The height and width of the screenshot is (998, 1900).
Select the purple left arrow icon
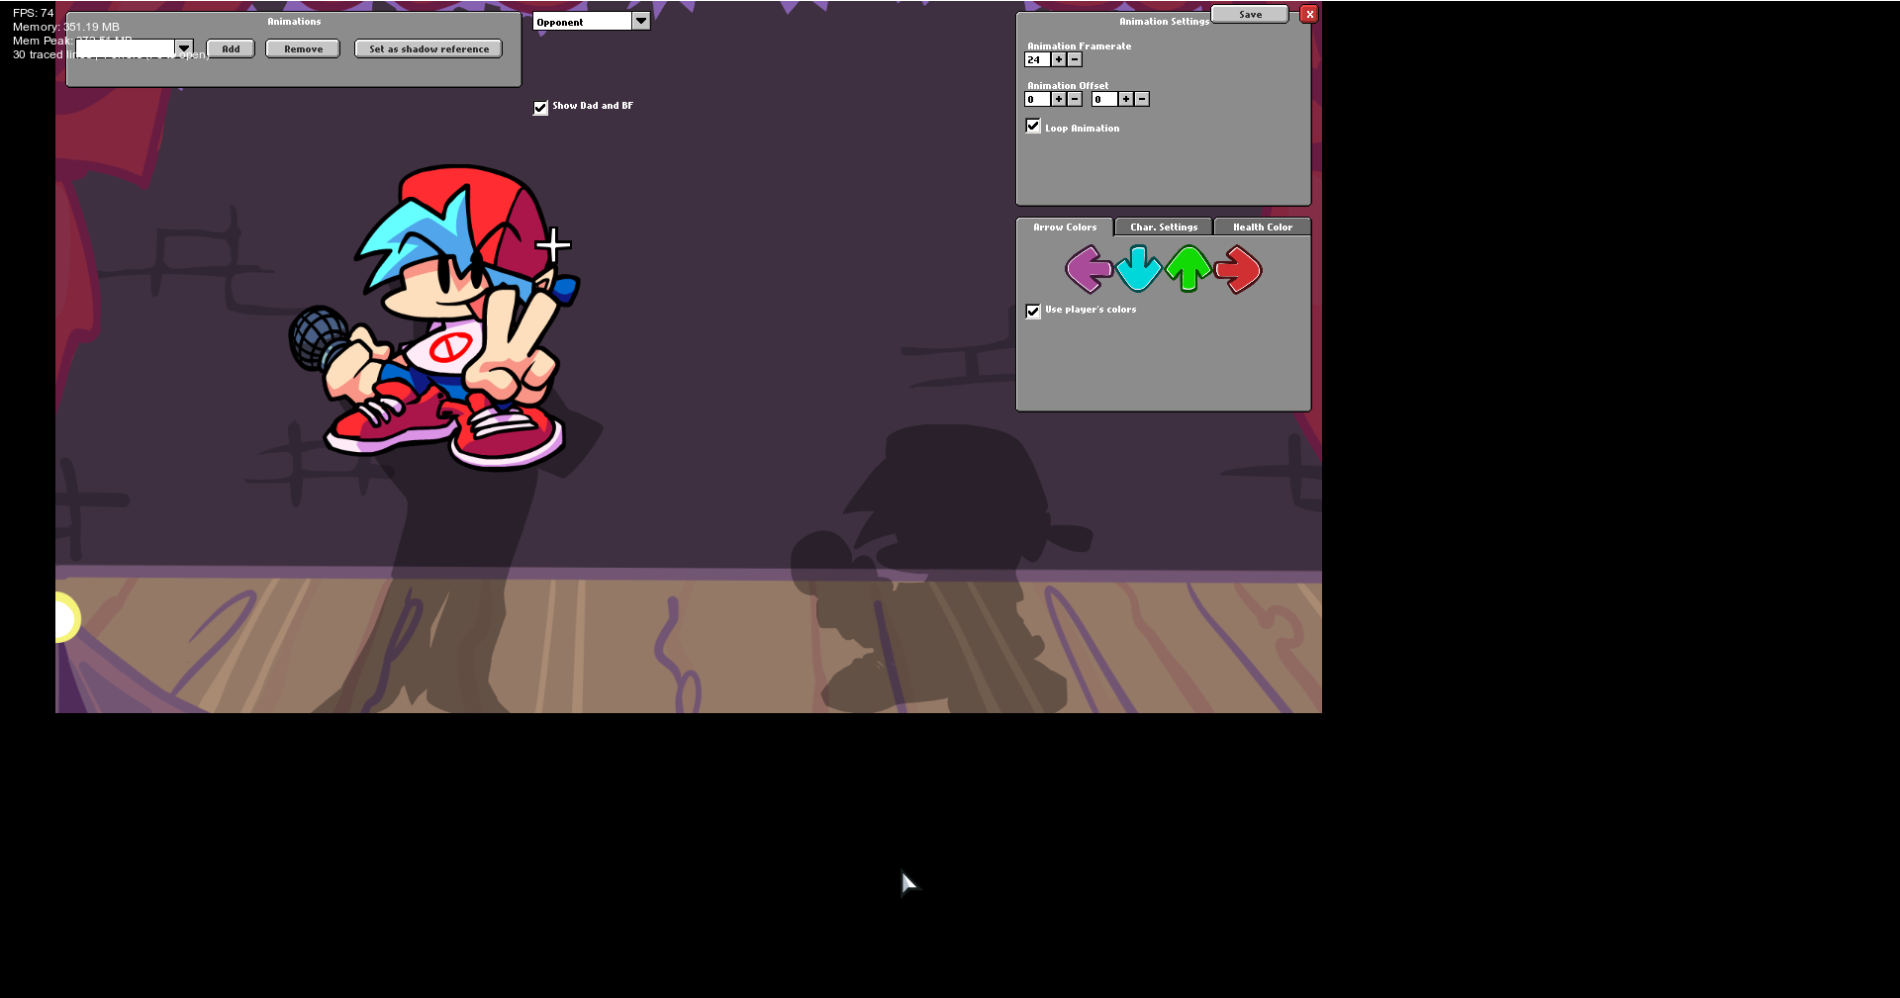pos(1088,269)
